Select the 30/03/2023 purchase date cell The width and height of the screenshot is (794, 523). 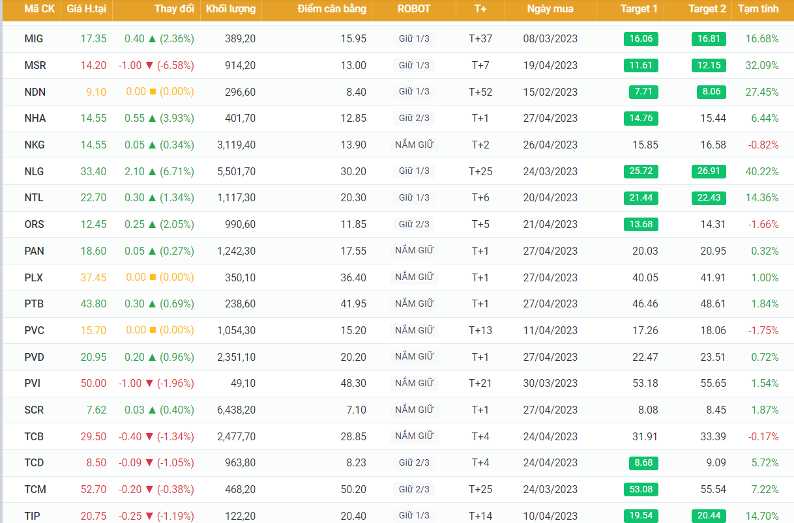pos(550,384)
